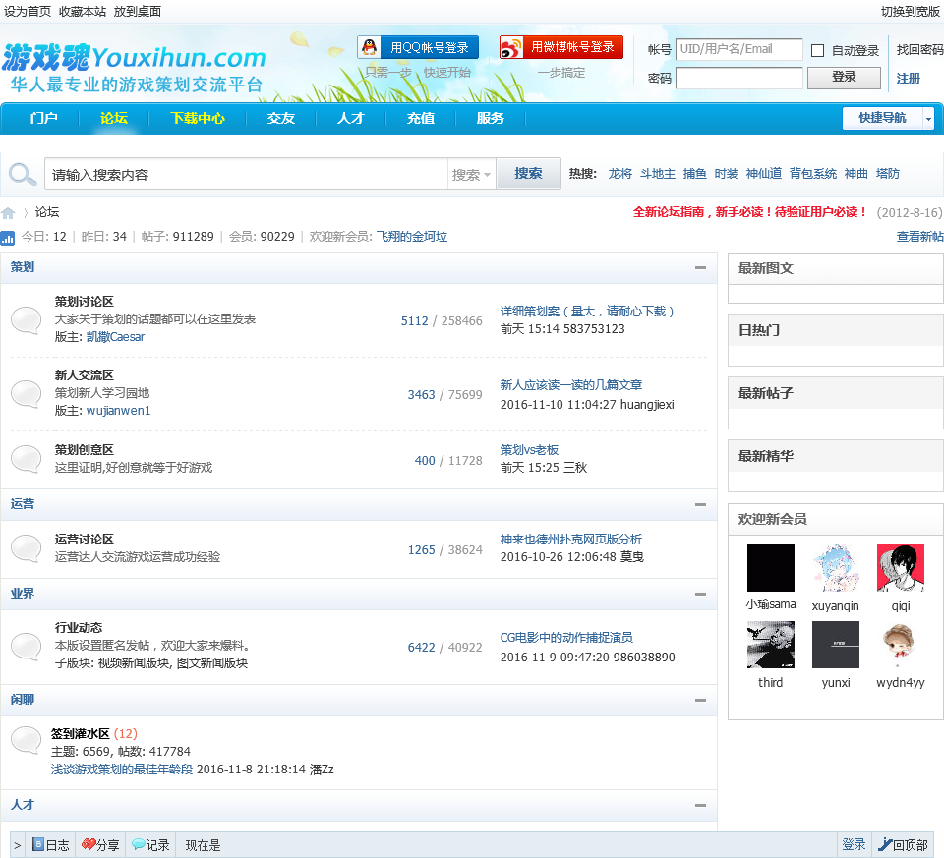Collapse the 人才 category section
Image resolution: width=944 pixels, height=858 pixels.
700,805
